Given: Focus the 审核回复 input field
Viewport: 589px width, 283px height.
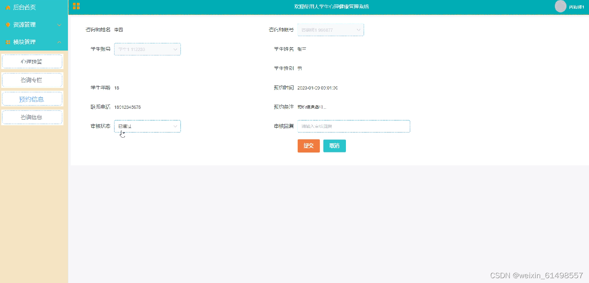Looking at the screenshot, I should click(x=354, y=126).
